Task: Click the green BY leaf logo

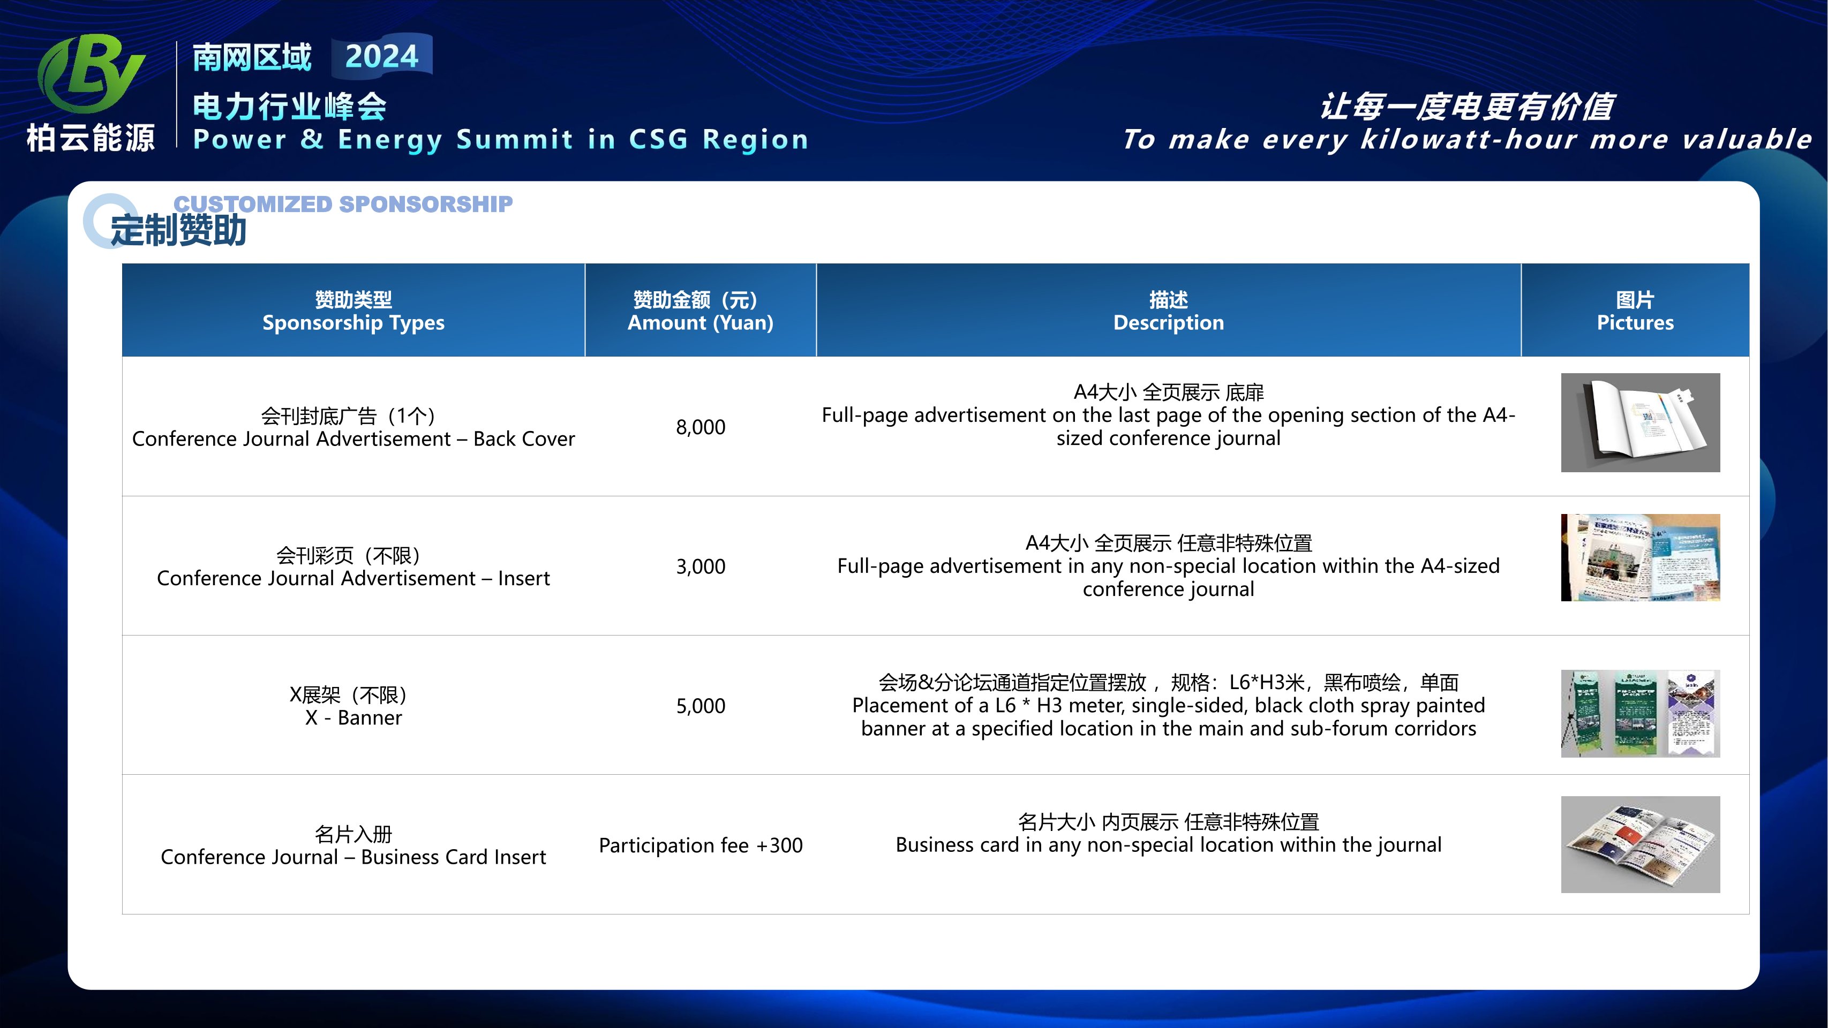Action: coord(91,73)
